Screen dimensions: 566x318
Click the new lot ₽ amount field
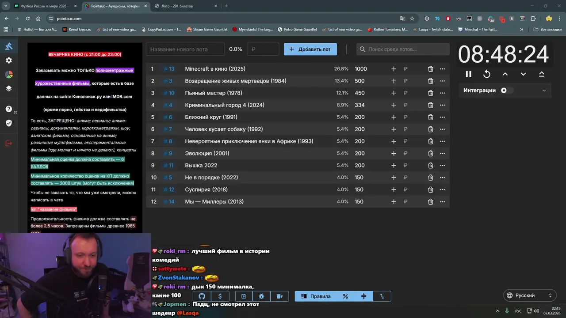[263, 49]
